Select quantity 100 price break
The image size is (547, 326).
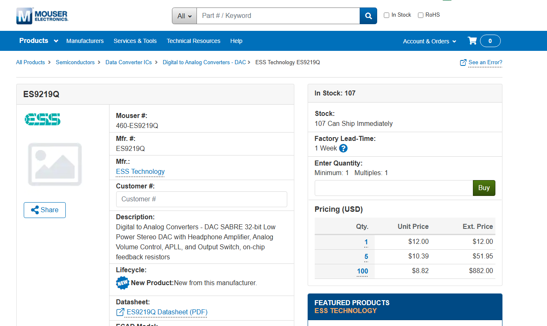[363, 271]
